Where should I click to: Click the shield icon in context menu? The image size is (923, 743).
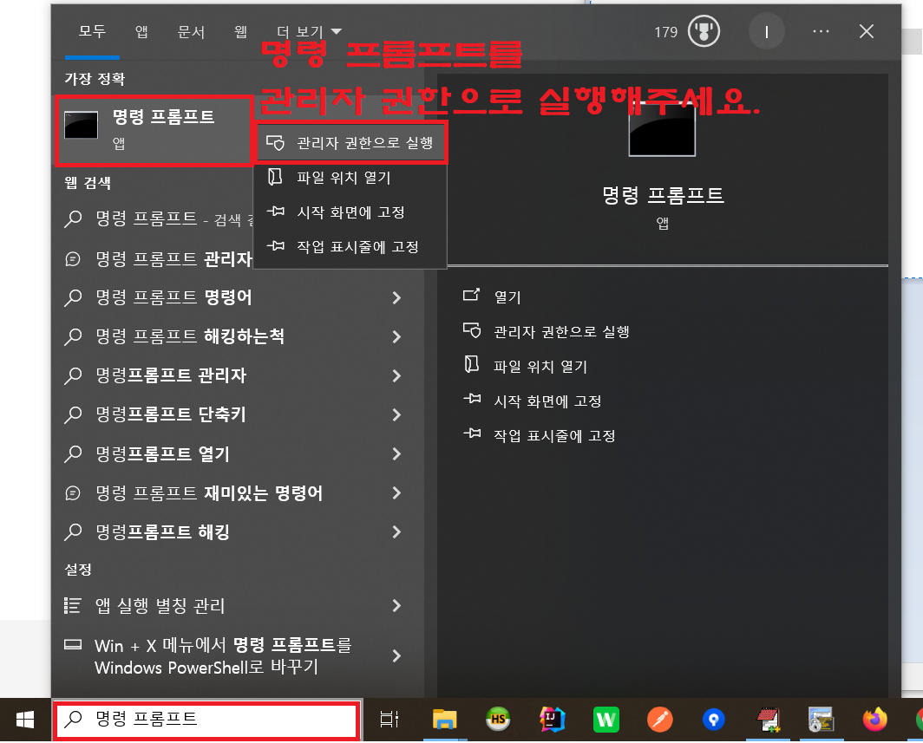click(276, 142)
